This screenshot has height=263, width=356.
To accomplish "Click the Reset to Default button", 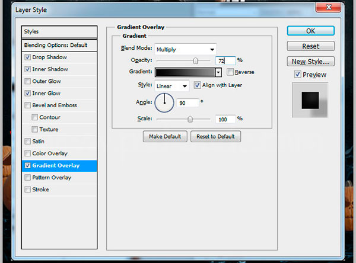I will pos(216,136).
